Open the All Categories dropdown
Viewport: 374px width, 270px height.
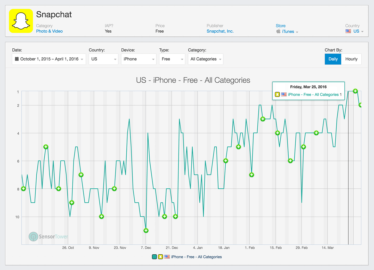point(205,59)
